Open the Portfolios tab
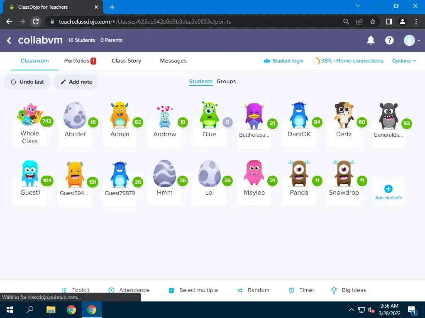Screen dimensions: 425x318 [x=80, y=61]
